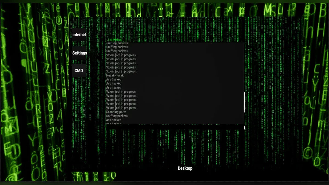Open the internet button
The image size is (329, 185).
point(79,35)
